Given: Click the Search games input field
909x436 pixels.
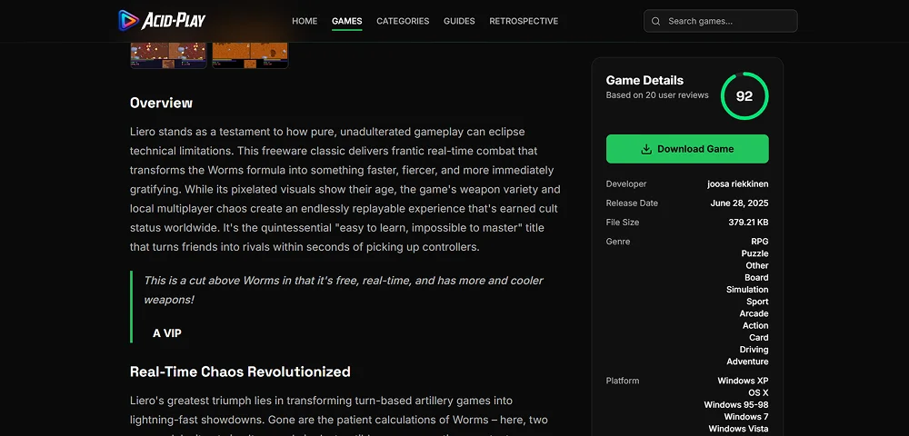Looking at the screenshot, I should pyautogui.click(x=727, y=21).
